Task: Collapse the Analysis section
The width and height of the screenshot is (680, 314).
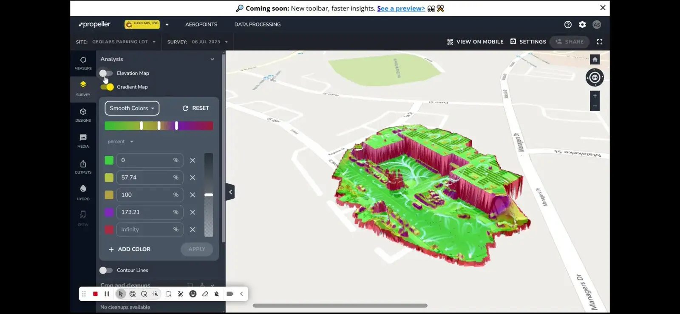Action: [212, 59]
